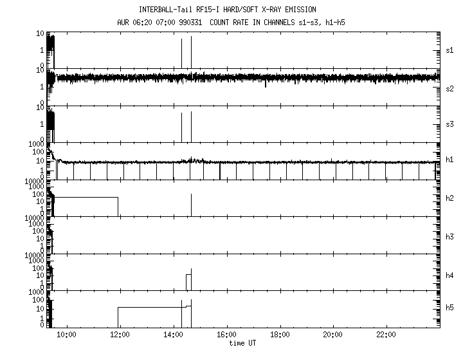Click the h2 plateau step drop near 12:00
This screenshot has height=354, width=463.
tap(118, 206)
